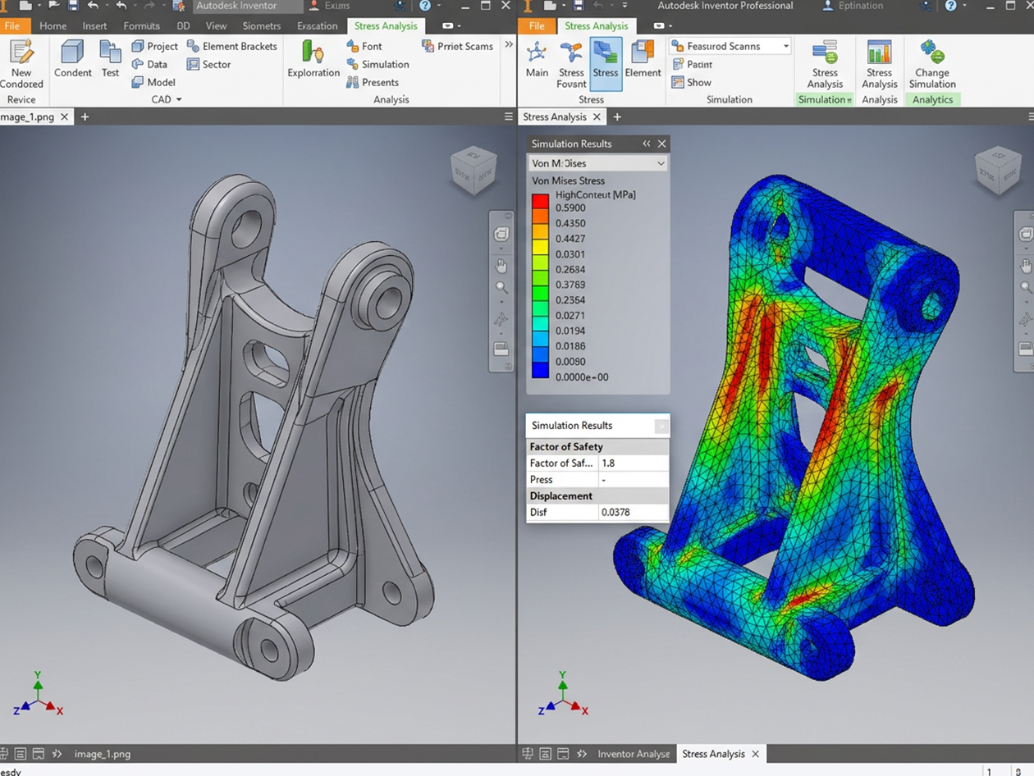Open ribbon display options in Inventor Professional window
Image resolution: width=1034 pixels, height=776 pixels.
pos(661,26)
